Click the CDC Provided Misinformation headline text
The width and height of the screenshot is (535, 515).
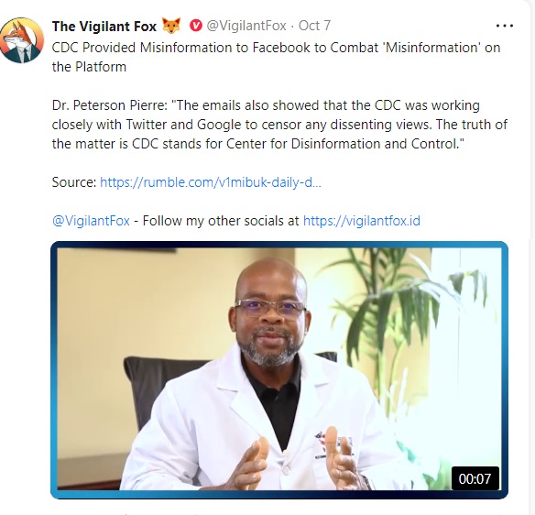point(276,58)
